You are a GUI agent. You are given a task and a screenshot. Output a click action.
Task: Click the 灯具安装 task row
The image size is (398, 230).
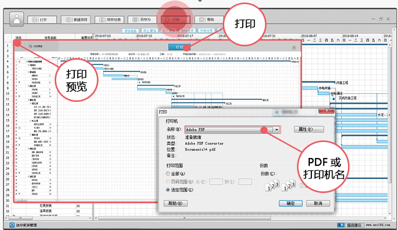pyautogui.click(x=46, y=206)
